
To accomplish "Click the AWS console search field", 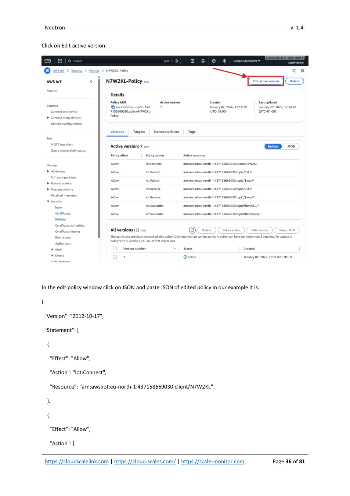I will click(123, 61).
